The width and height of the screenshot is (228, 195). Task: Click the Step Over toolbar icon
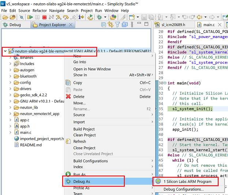point(66,17)
